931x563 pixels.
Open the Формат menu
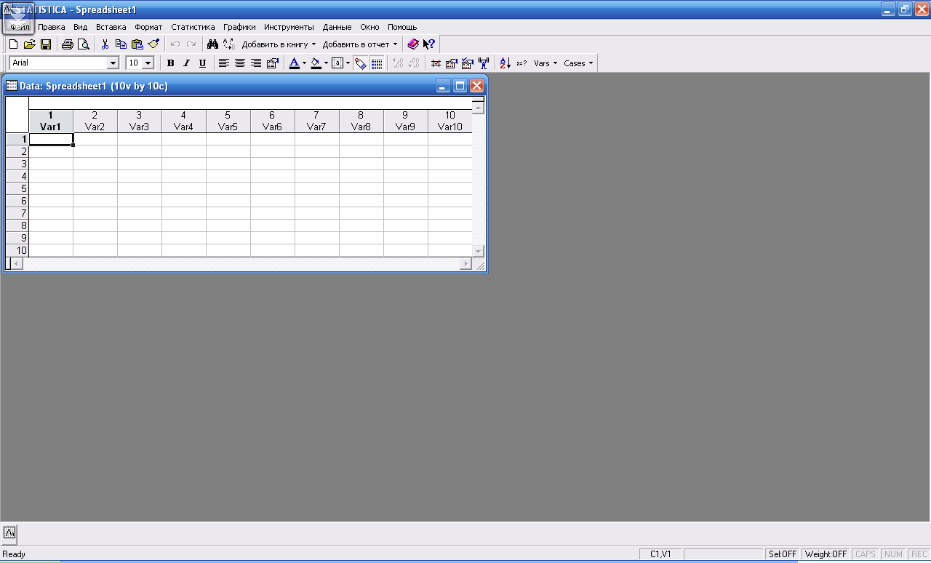click(148, 27)
